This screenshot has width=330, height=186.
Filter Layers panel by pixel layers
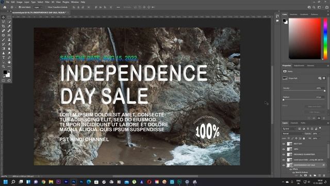(300, 129)
